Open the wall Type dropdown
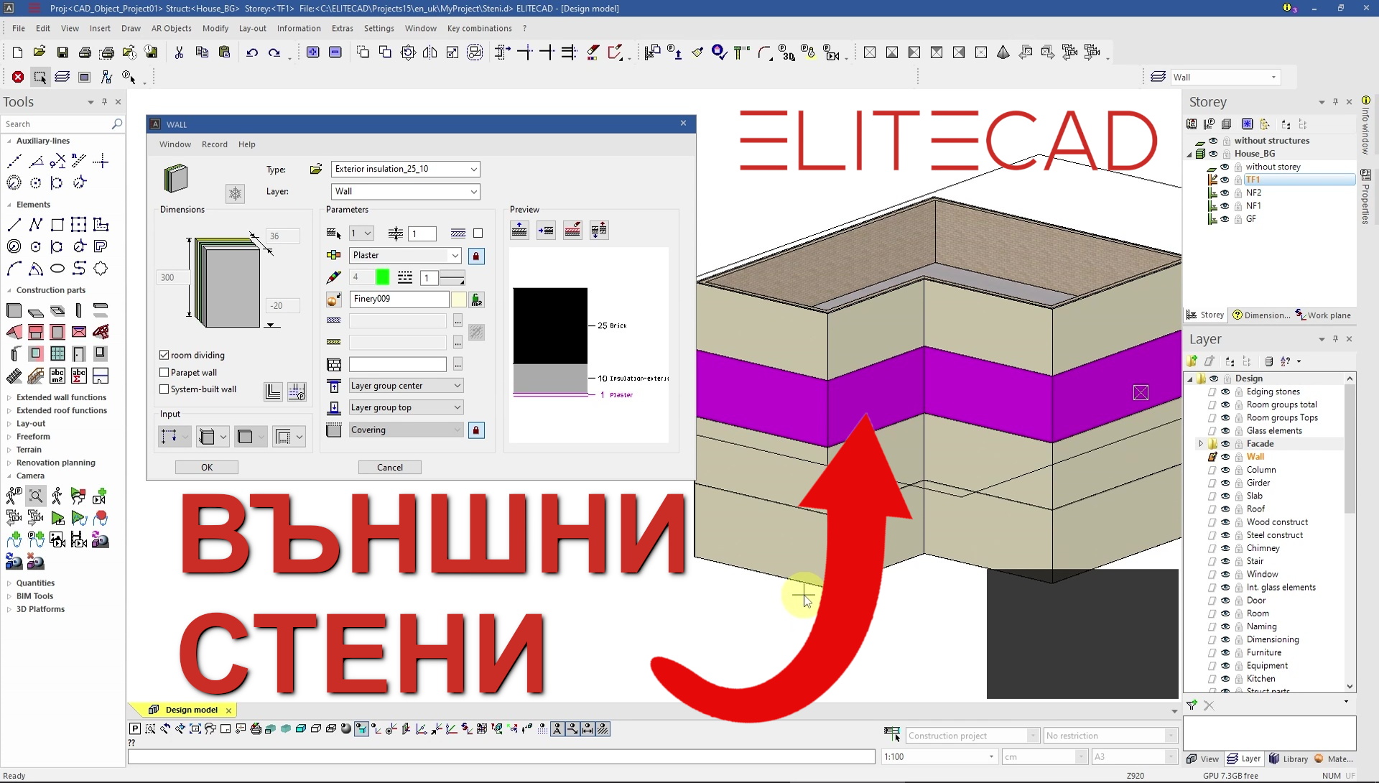This screenshot has width=1379, height=783. click(x=473, y=170)
